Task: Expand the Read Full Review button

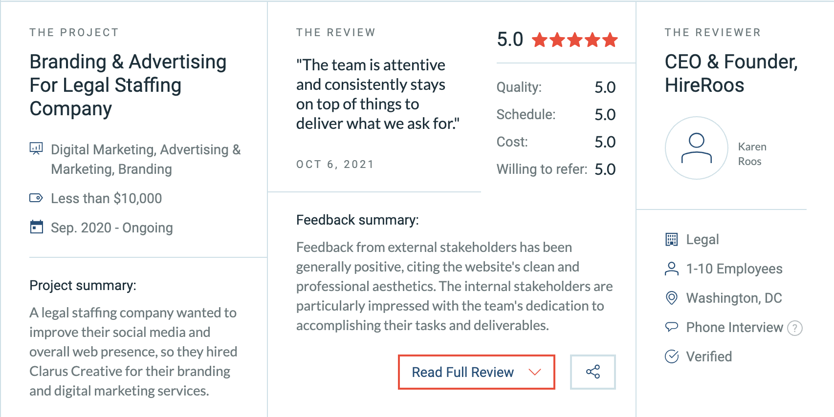Action: [x=477, y=372]
